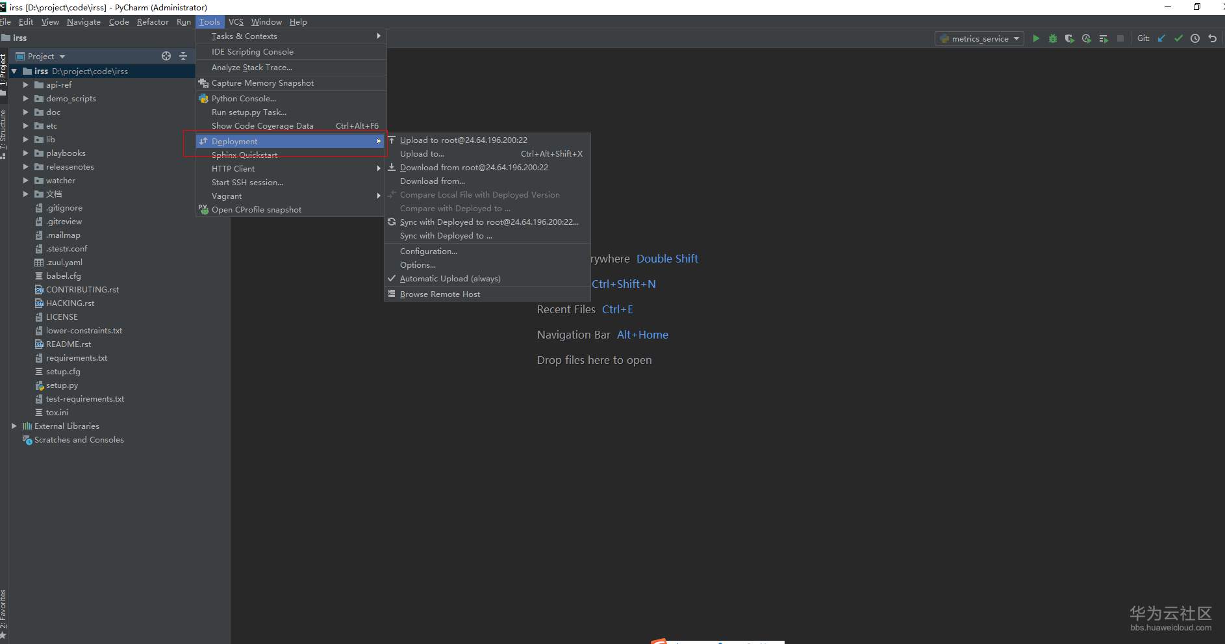Update project with the blue Git arrow

pos(1161,38)
